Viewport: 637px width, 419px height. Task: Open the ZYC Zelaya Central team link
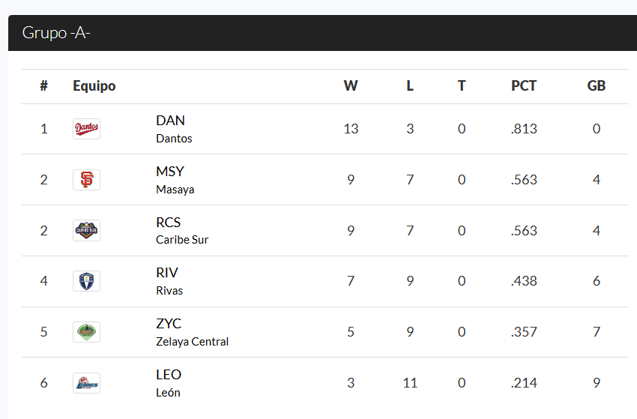[x=192, y=332]
